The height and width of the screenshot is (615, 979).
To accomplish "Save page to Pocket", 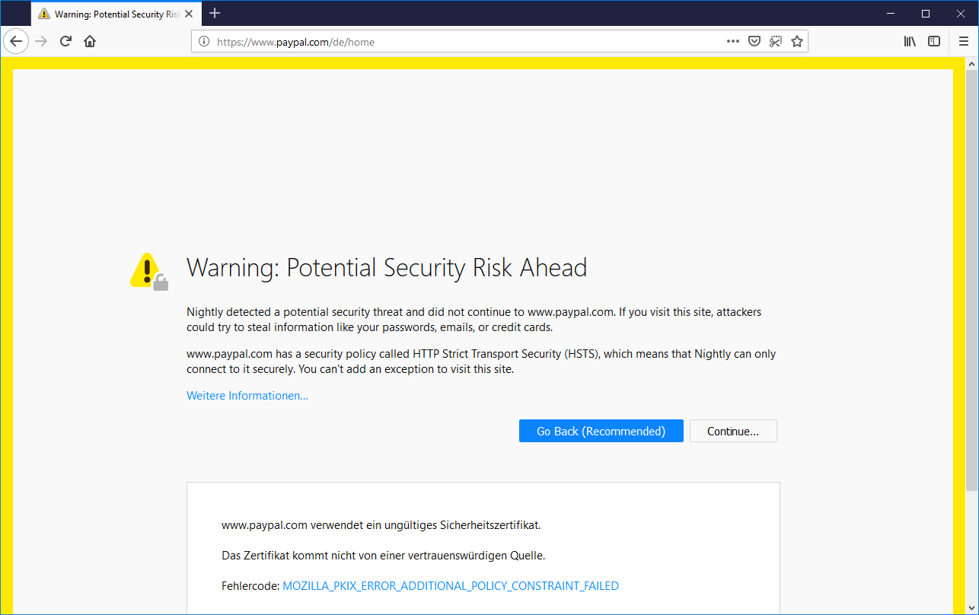I will (754, 41).
